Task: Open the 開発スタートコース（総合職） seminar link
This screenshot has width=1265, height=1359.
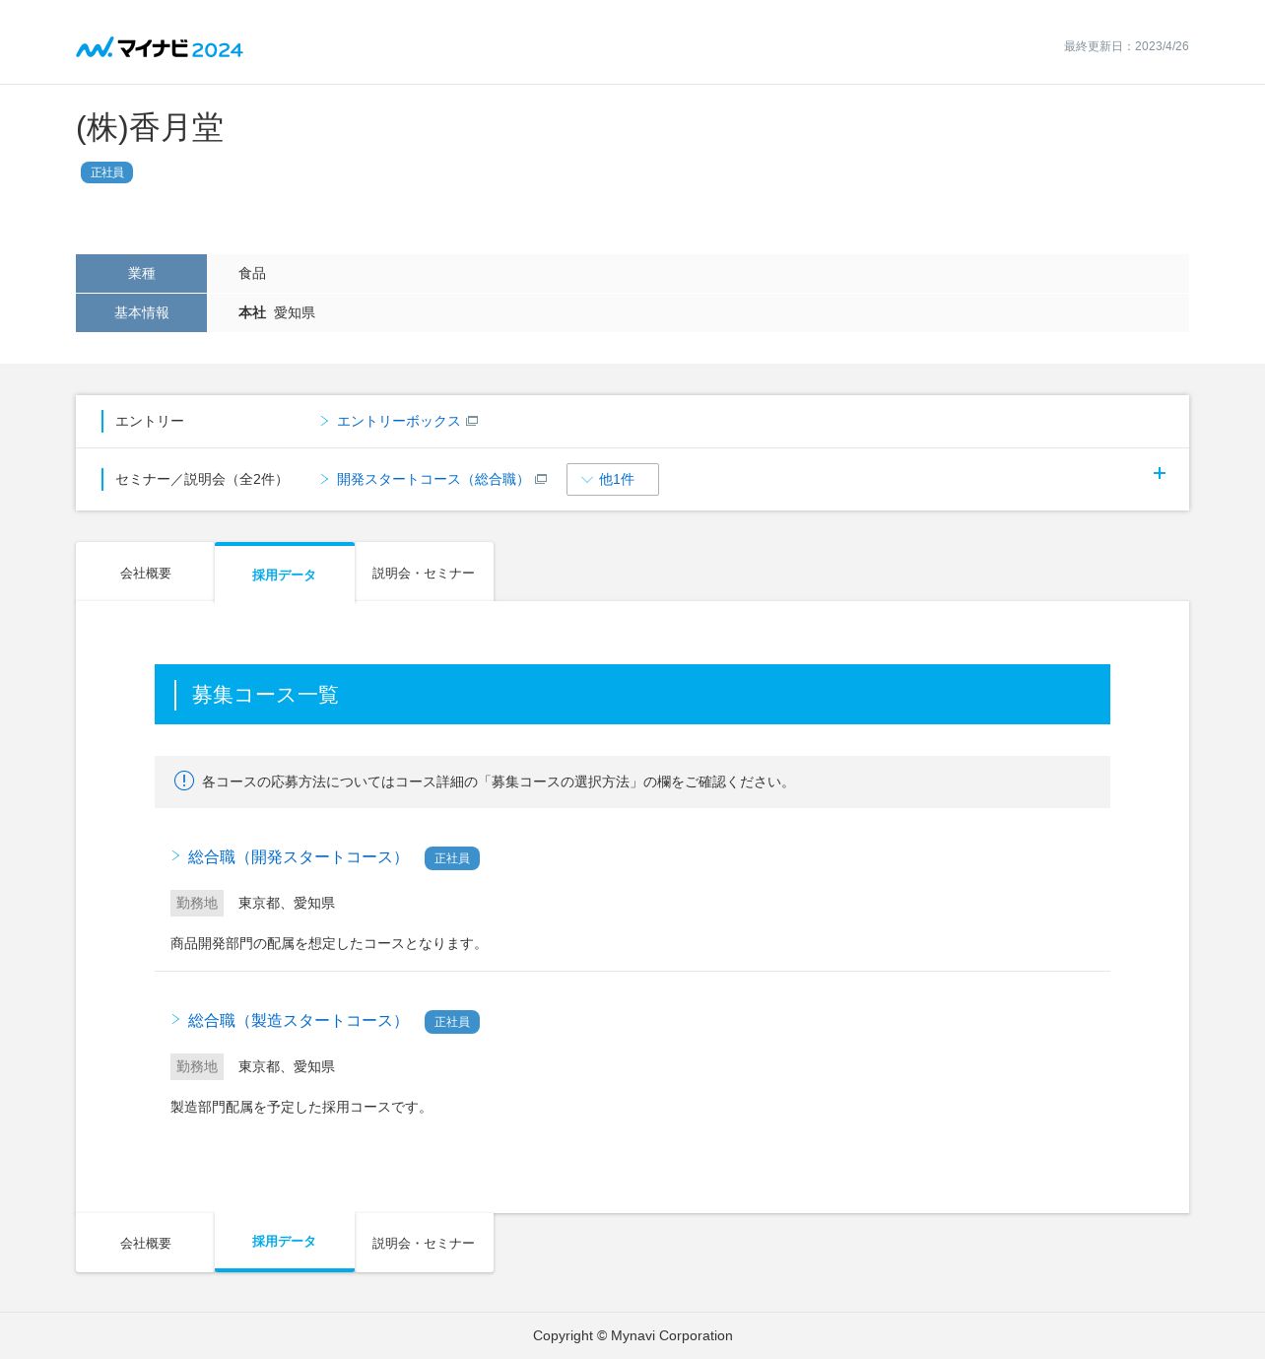Action: [433, 479]
